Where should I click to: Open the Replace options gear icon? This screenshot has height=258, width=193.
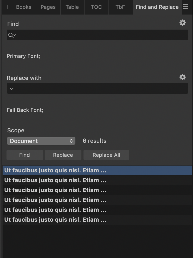183,77
